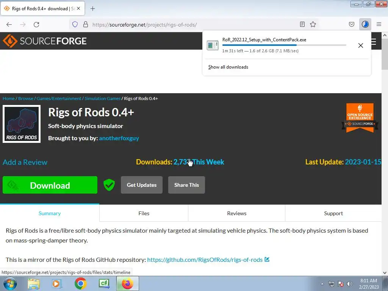
Task: Click the RoR_2022.12_Setup_with_ContentPack.exe filename
Action: coord(264,39)
